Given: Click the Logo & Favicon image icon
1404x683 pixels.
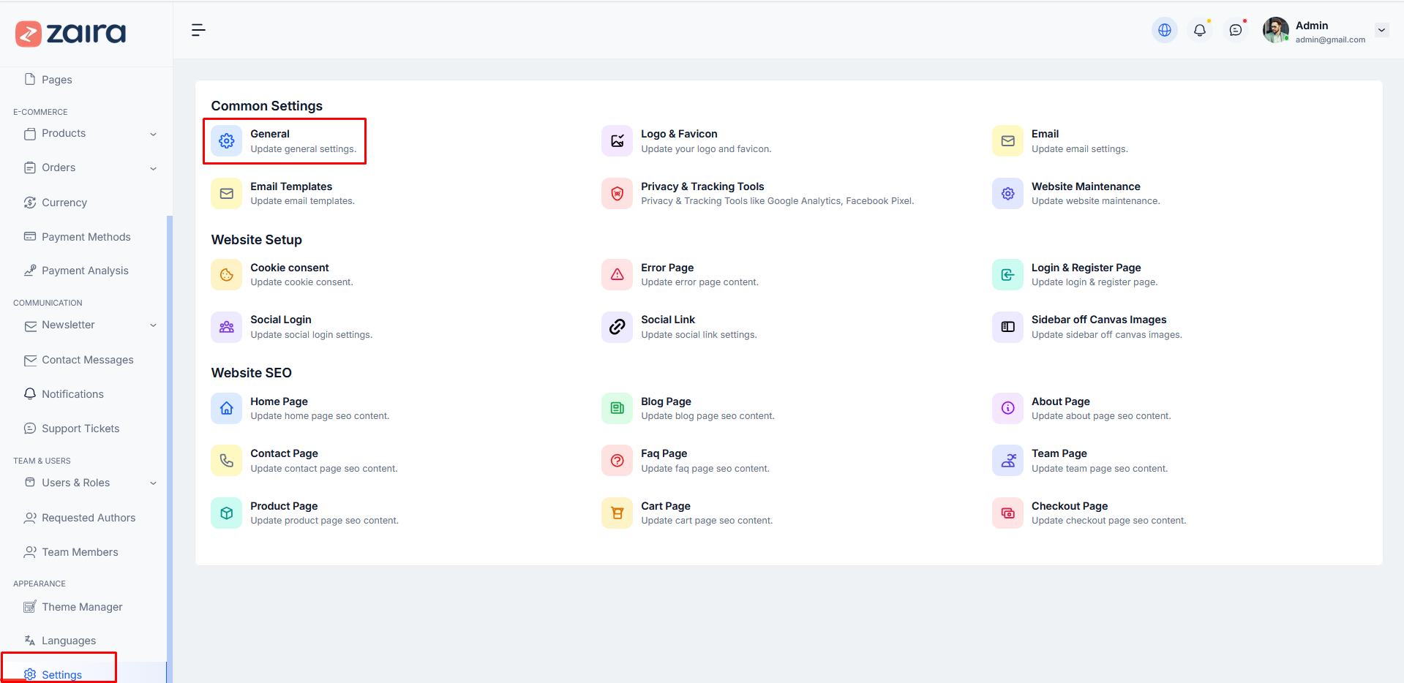Looking at the screenshot, I should click(617, 141).
